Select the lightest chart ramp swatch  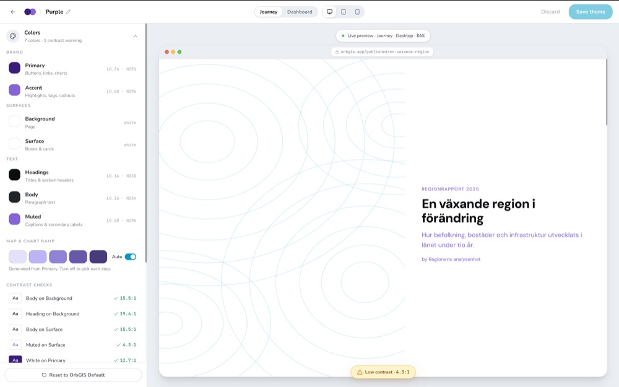tap(18, 257)
